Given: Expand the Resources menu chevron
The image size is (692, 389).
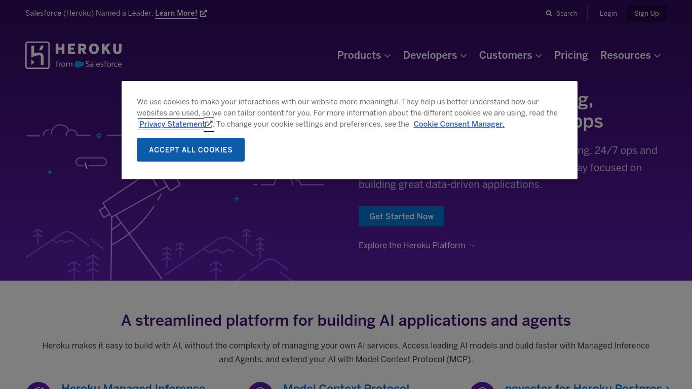Looking at the screenshot, I should tap(658, 56).
